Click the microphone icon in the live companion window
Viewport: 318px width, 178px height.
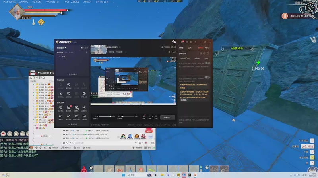pos(95,116)
